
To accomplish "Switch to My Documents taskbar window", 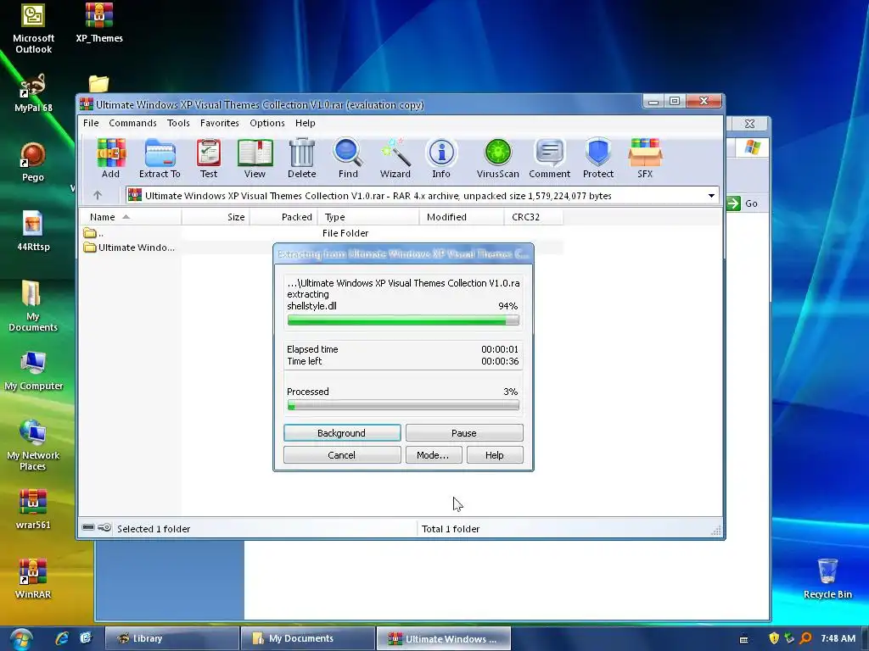I will (x=308, y=639).
